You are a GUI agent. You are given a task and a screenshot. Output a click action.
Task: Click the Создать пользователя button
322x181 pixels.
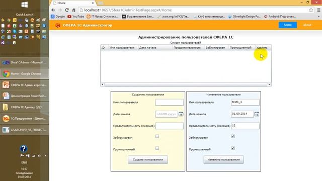point(148,159)
